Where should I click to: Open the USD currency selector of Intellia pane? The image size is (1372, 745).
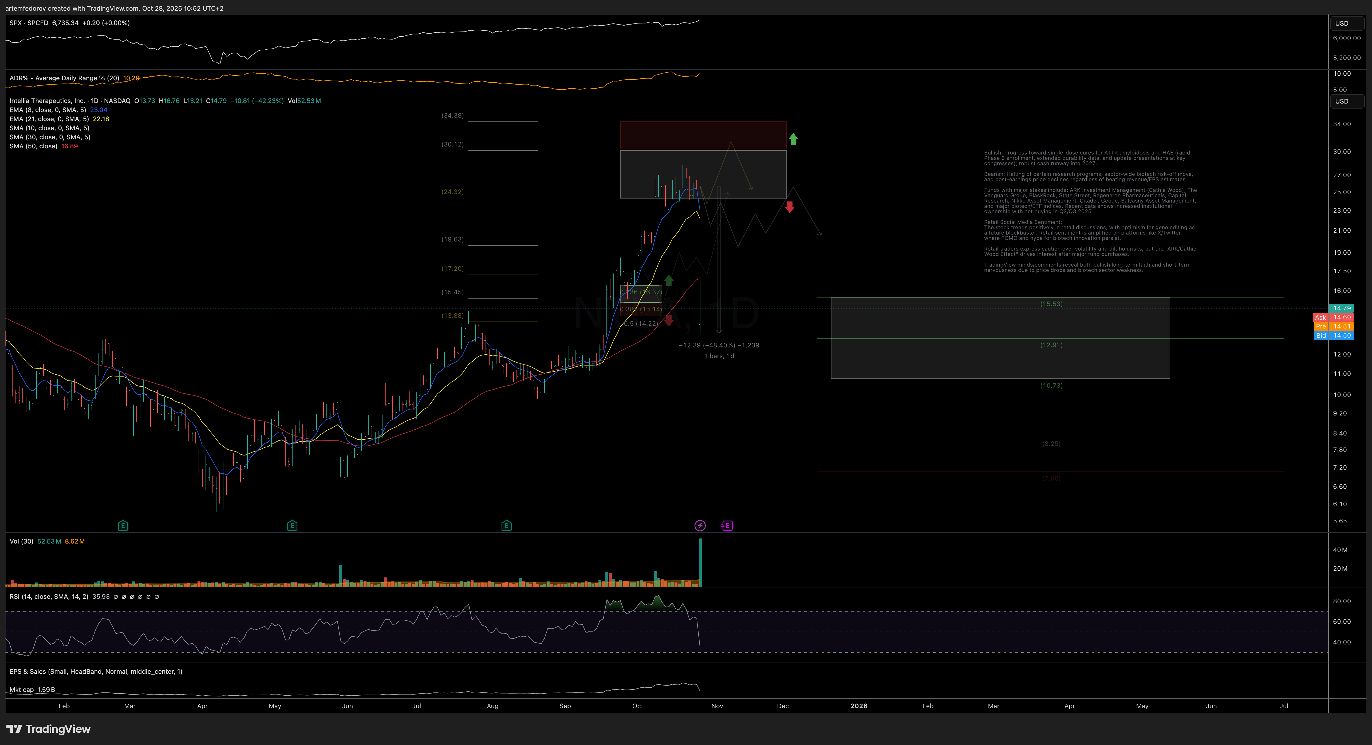[1347, 101]
